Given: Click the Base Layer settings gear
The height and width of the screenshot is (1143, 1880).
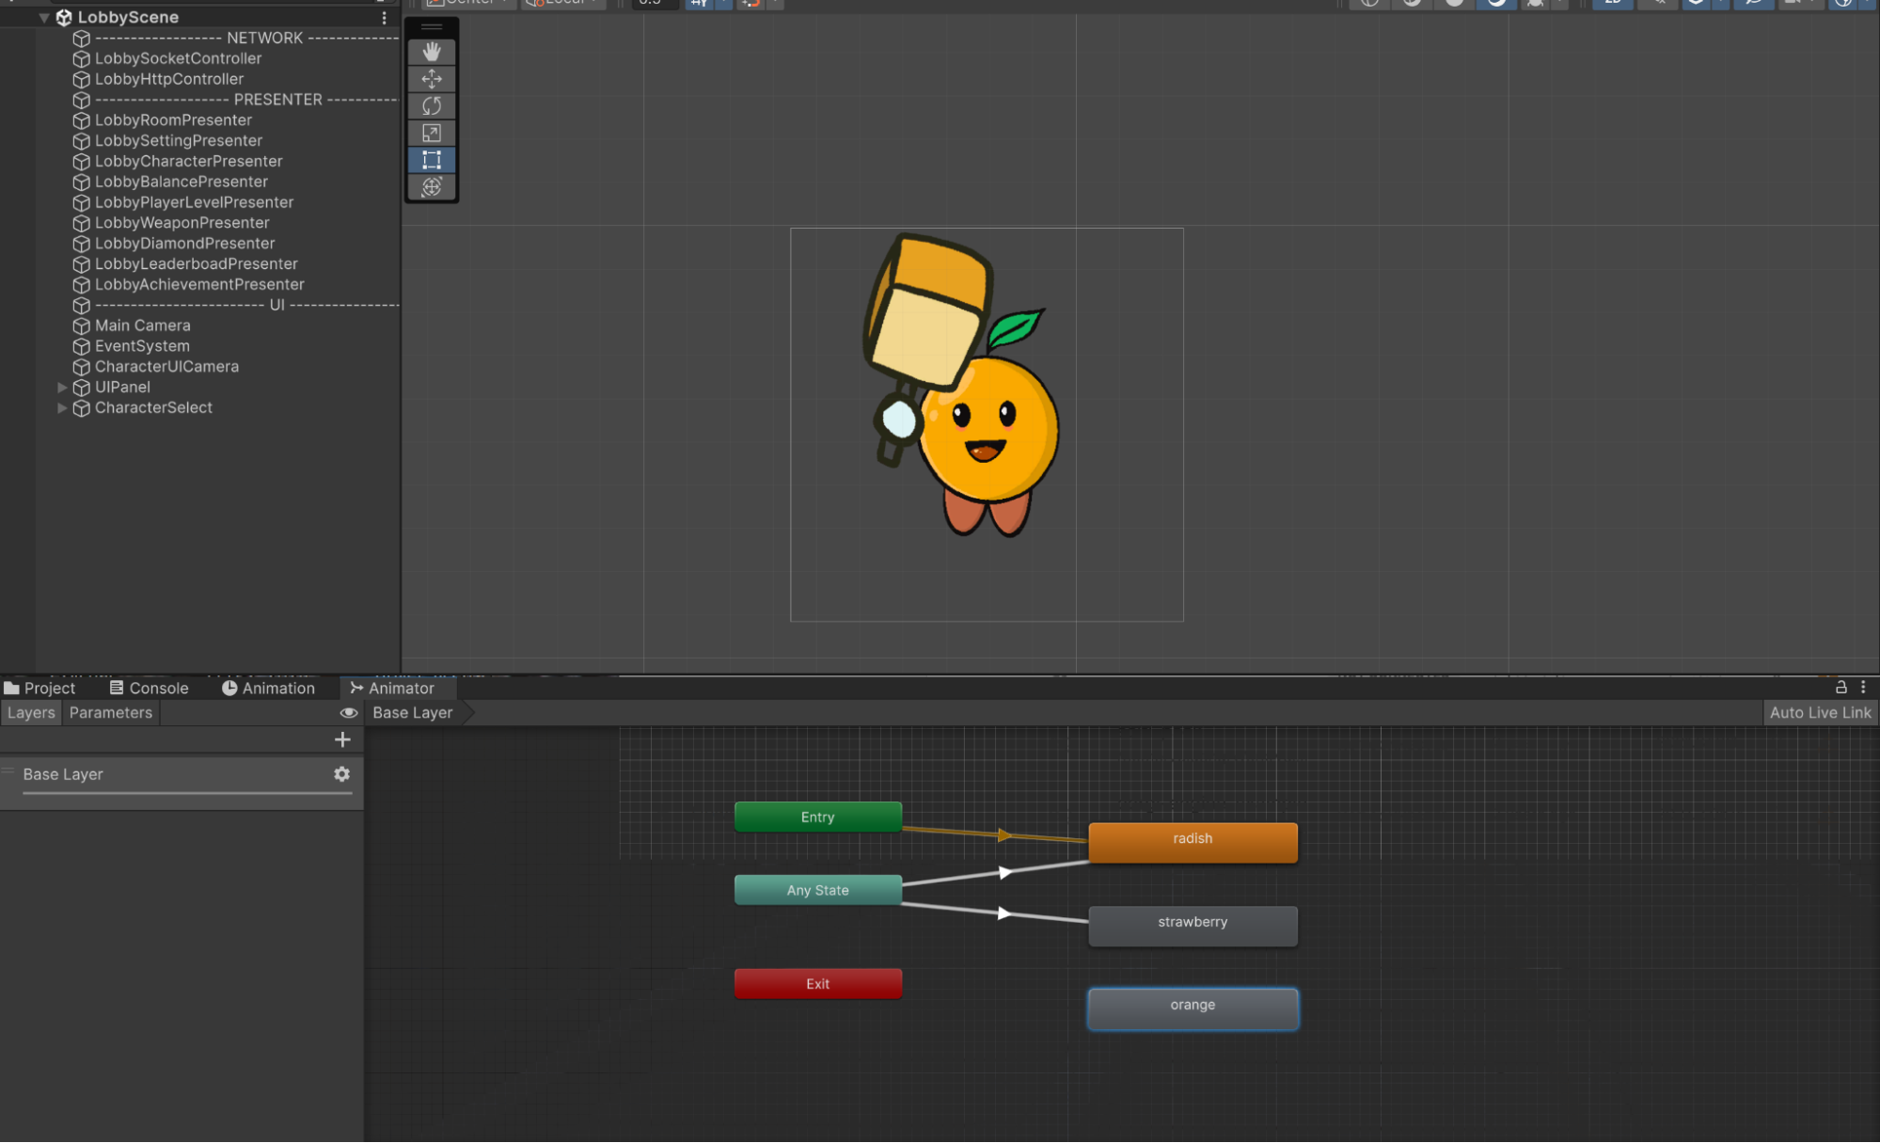Looking at the screenshot, I should (x=342, y=774).
